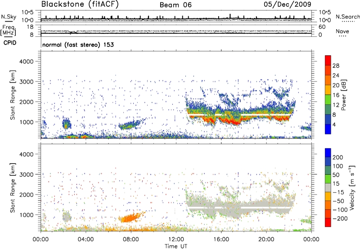360x249 pixels.
Task: Click the 08:00 time axis tick label
Action: 131,240
